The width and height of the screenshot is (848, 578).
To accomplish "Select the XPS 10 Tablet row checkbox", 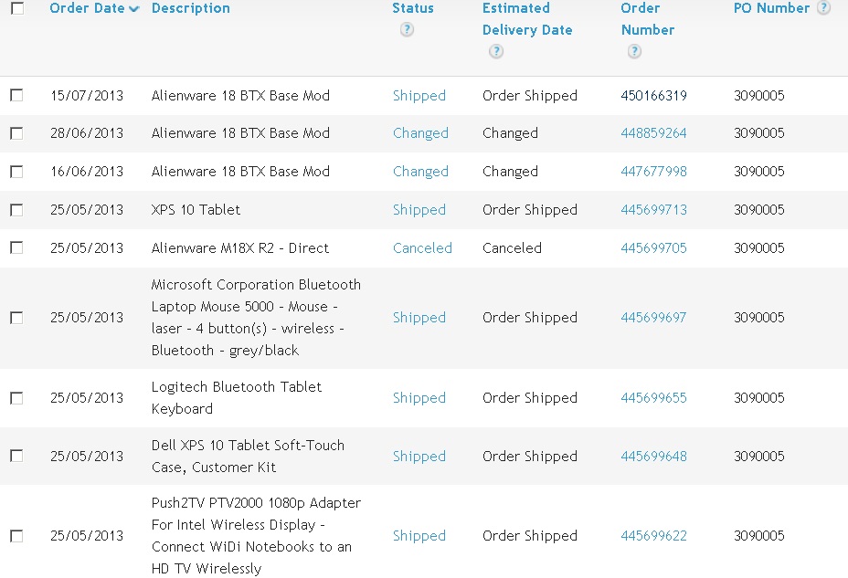I will click(16, 210).
